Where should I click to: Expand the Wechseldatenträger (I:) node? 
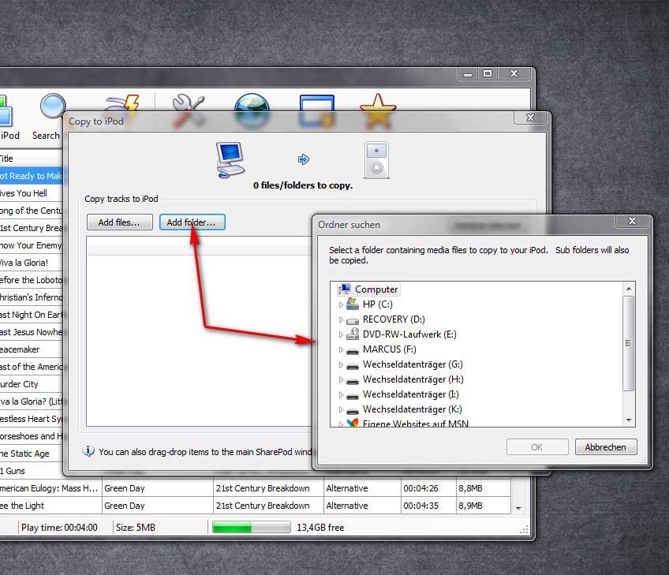[341, 394]
